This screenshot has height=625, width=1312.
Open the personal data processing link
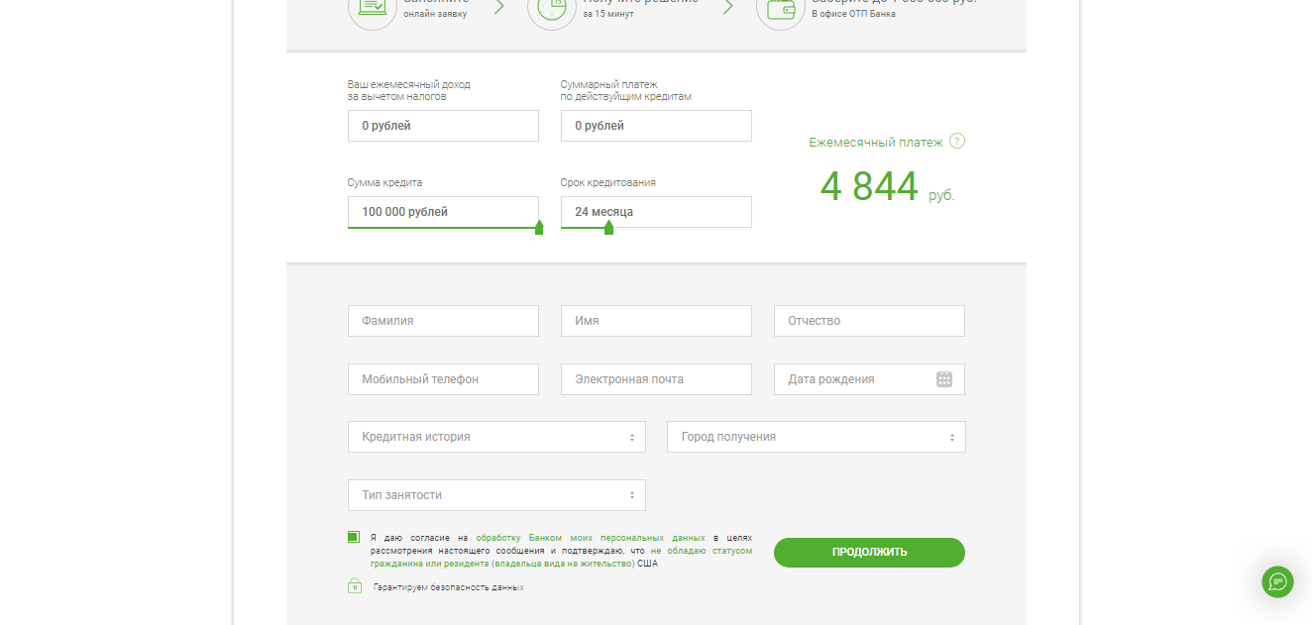pos(590,538)
